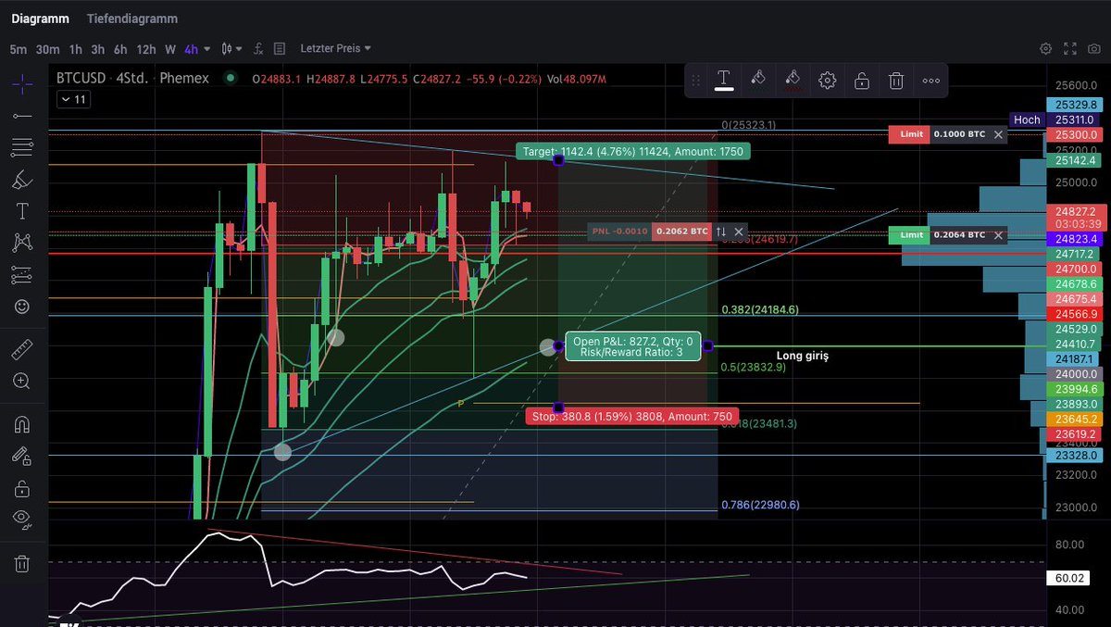
Task: Expand the collapsed 11 indicators legend
Action: click(x=73, y=99)
